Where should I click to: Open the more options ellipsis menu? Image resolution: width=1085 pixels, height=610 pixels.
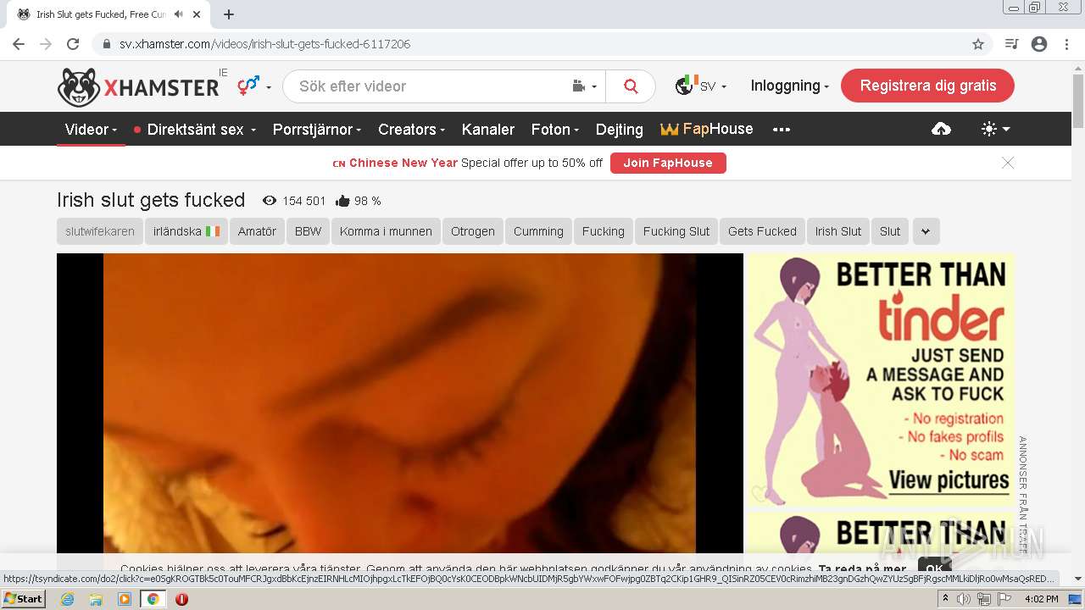pos(782,130)
